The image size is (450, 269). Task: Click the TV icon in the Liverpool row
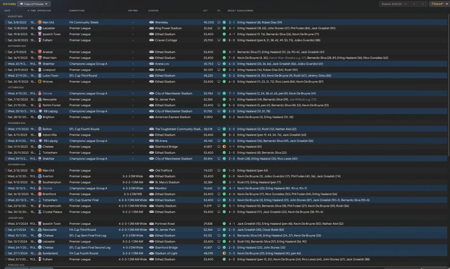pos(219,70)
